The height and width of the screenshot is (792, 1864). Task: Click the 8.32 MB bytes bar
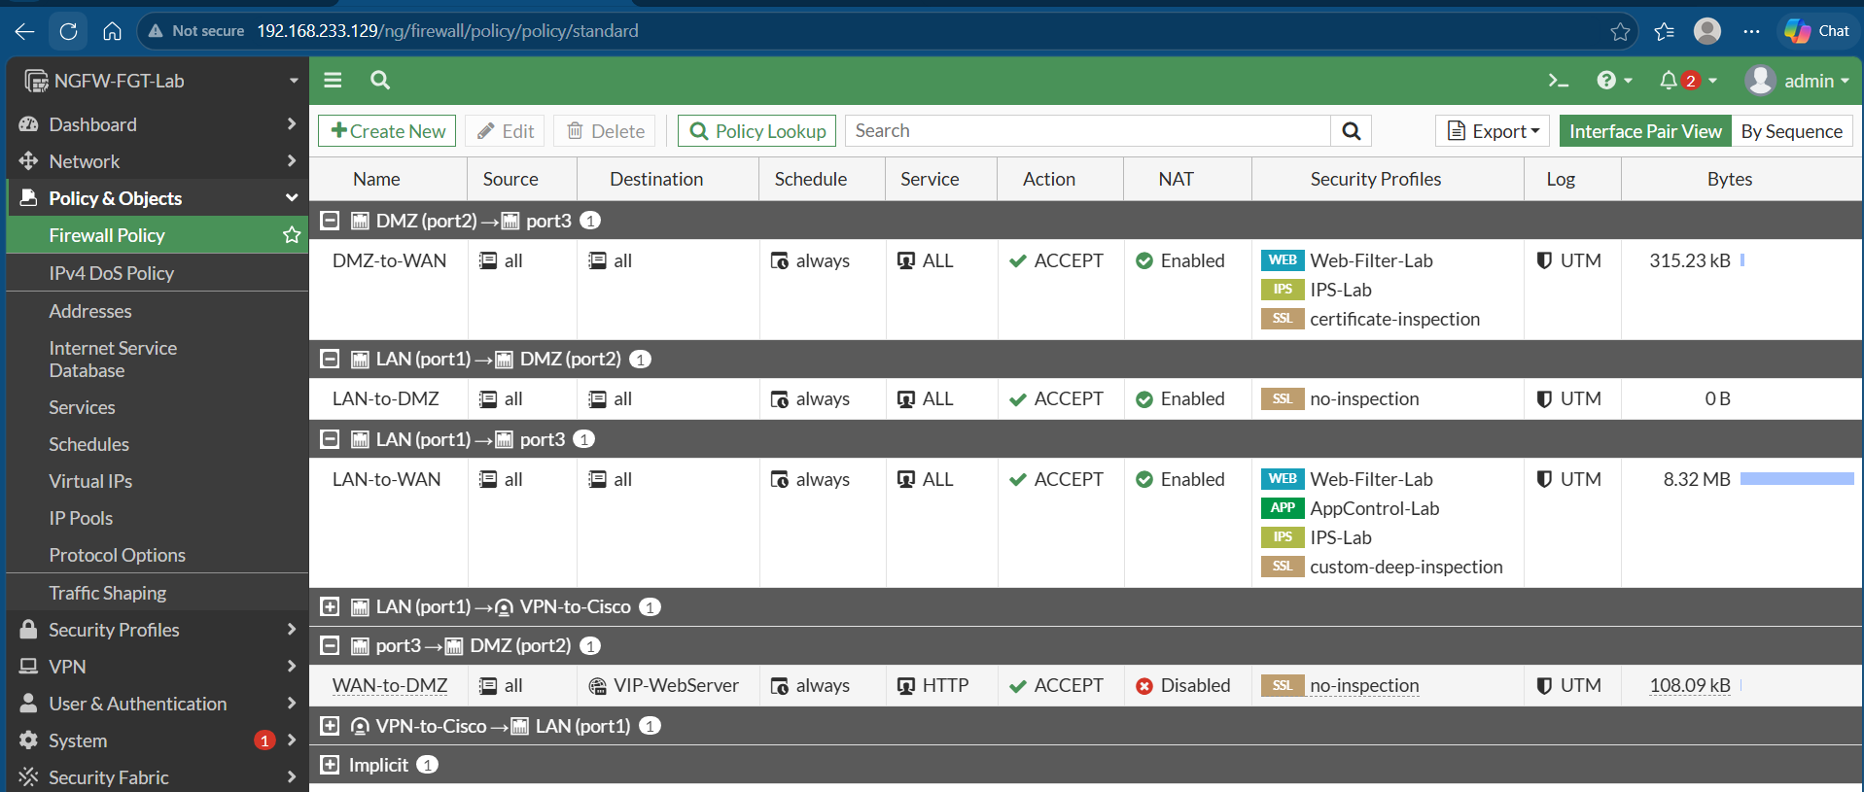(1797, 479)
